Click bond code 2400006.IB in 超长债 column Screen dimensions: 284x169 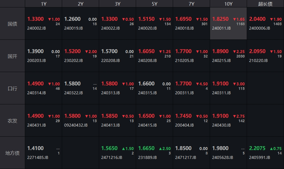259,28
